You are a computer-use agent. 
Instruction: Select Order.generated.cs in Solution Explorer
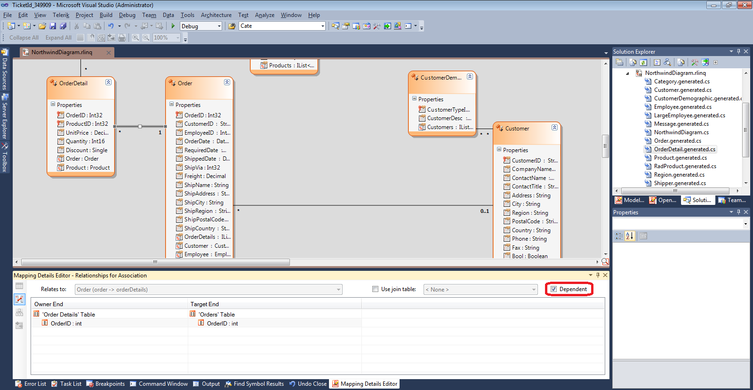tap(677, 141)
